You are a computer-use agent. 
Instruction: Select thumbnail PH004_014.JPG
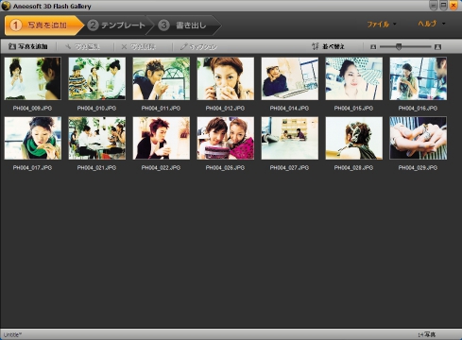click(x=290, y=78)
